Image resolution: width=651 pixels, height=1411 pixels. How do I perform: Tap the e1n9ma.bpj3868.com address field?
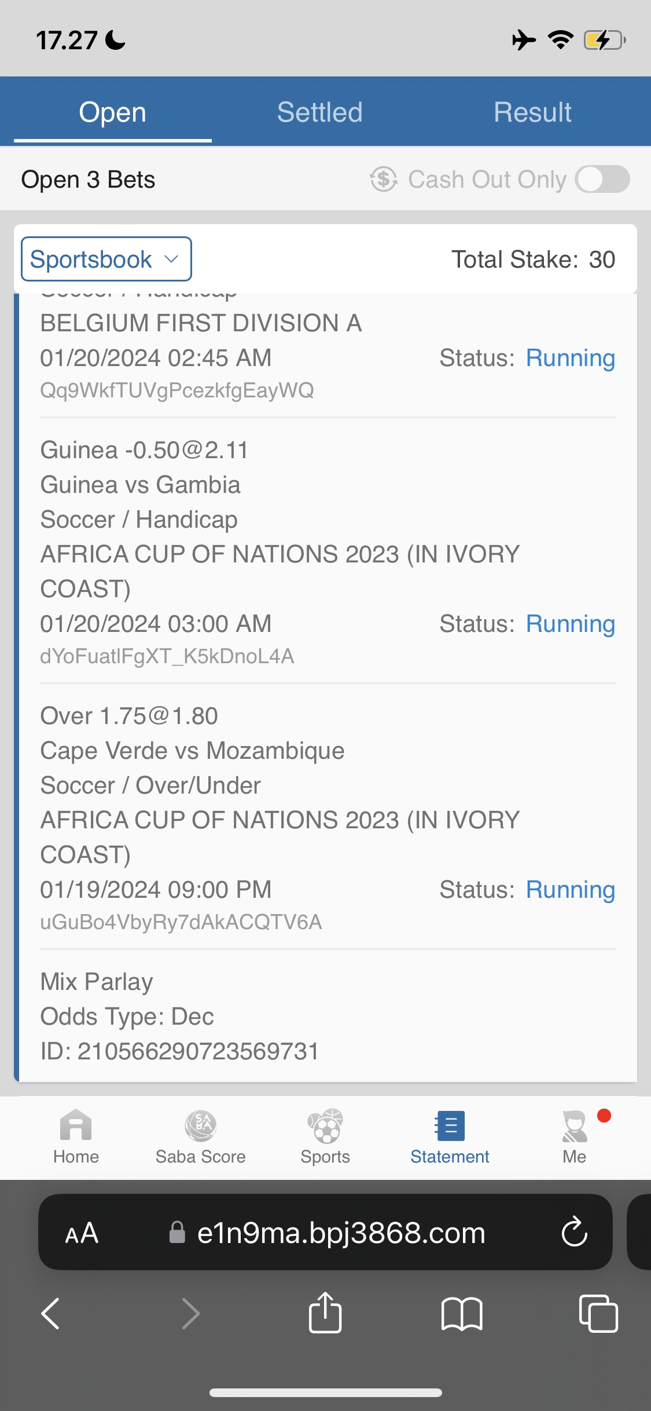340,1233
